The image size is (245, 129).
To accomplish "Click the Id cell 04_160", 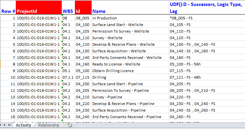I will pyautogui.click(x=83, y=64).
